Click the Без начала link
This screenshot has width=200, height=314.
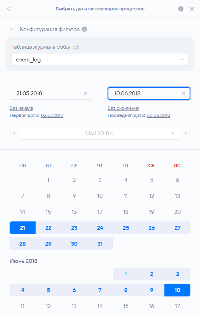point(21,108)
